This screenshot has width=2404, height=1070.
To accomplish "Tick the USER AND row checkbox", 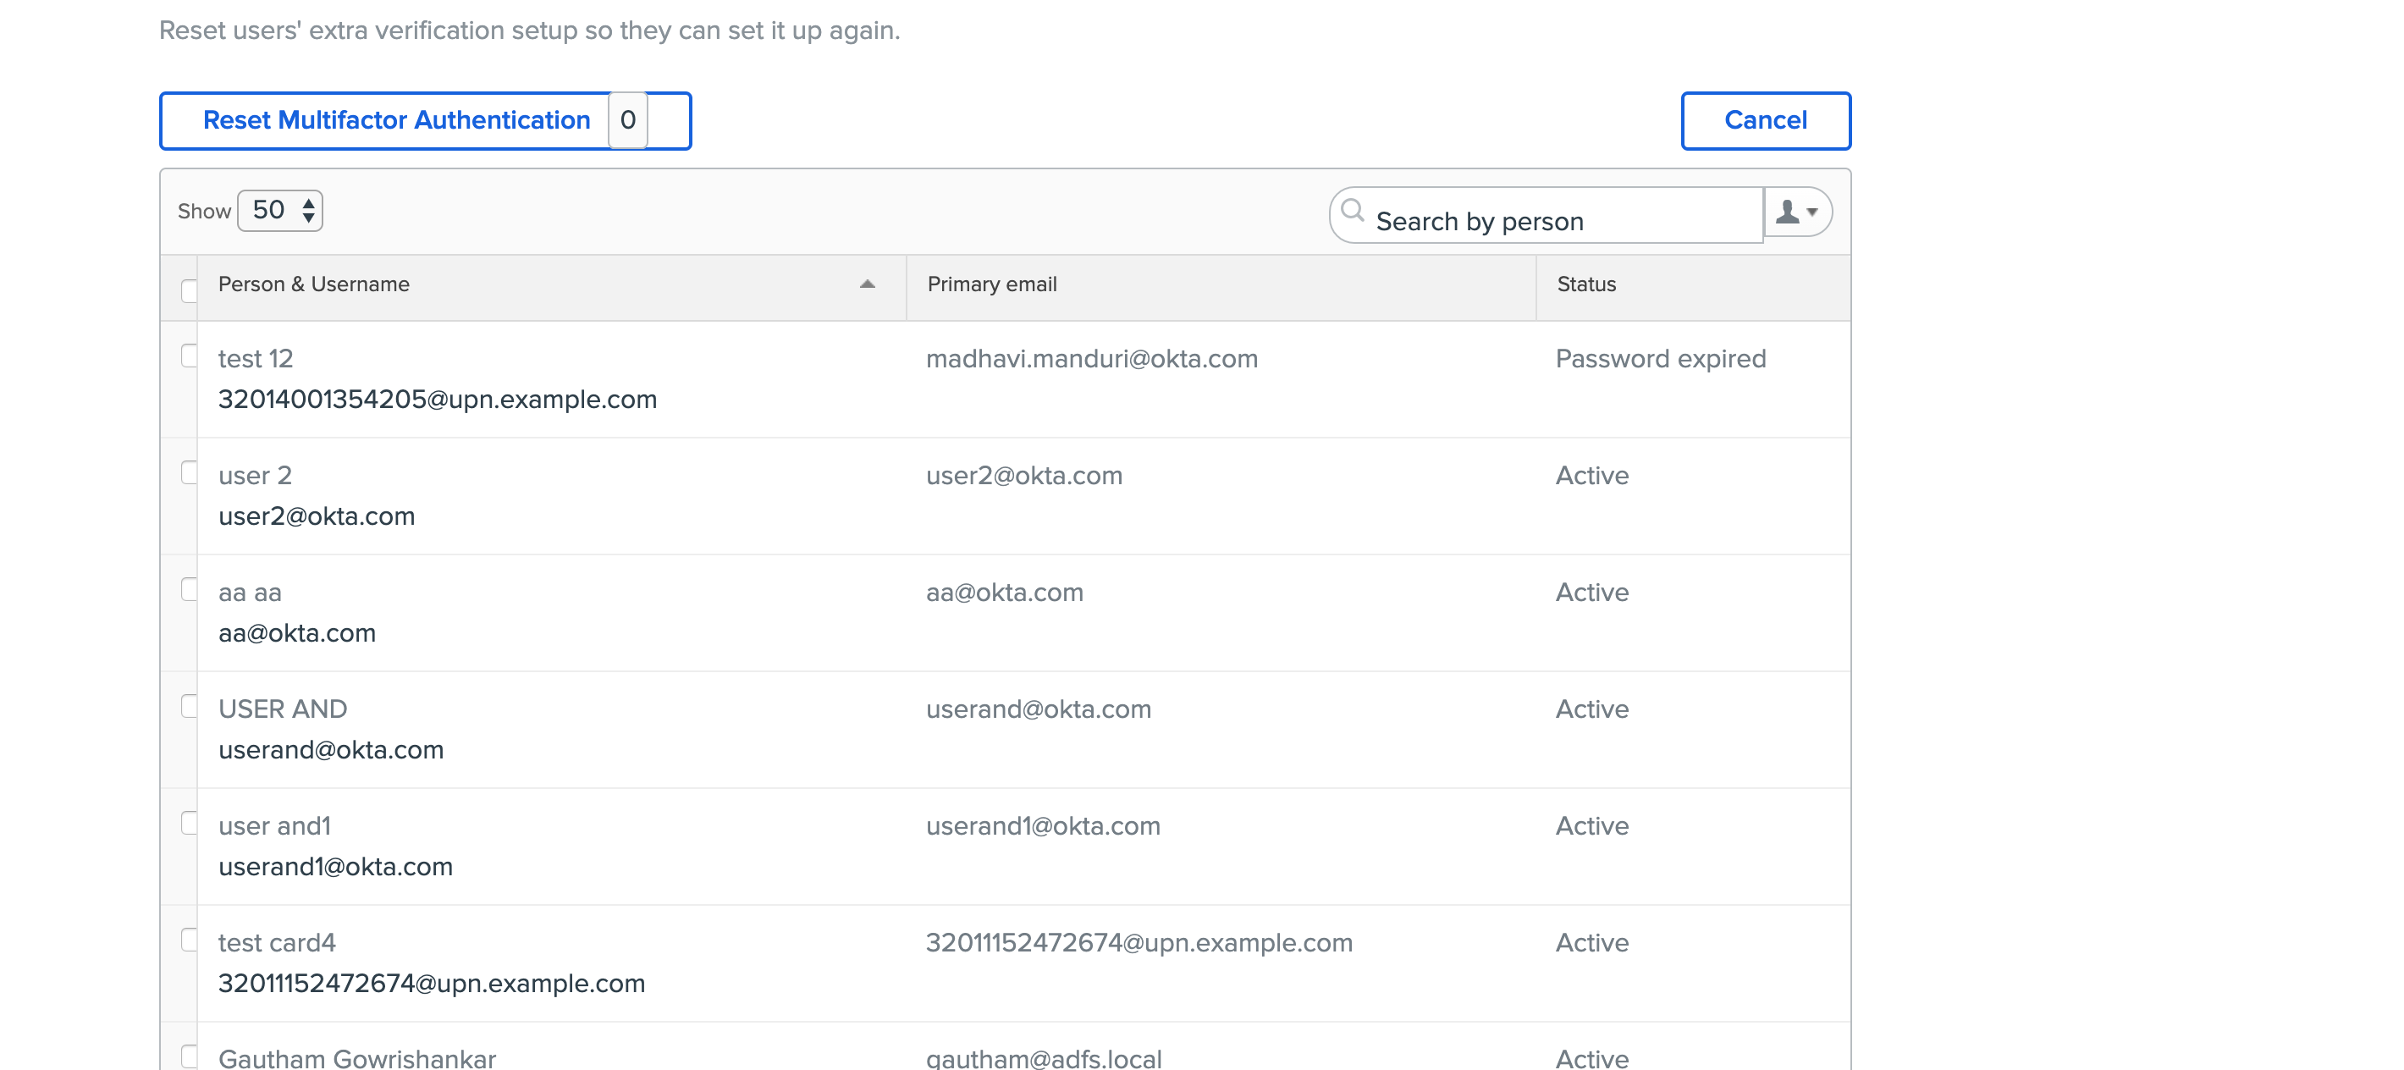I will point(190,705).
